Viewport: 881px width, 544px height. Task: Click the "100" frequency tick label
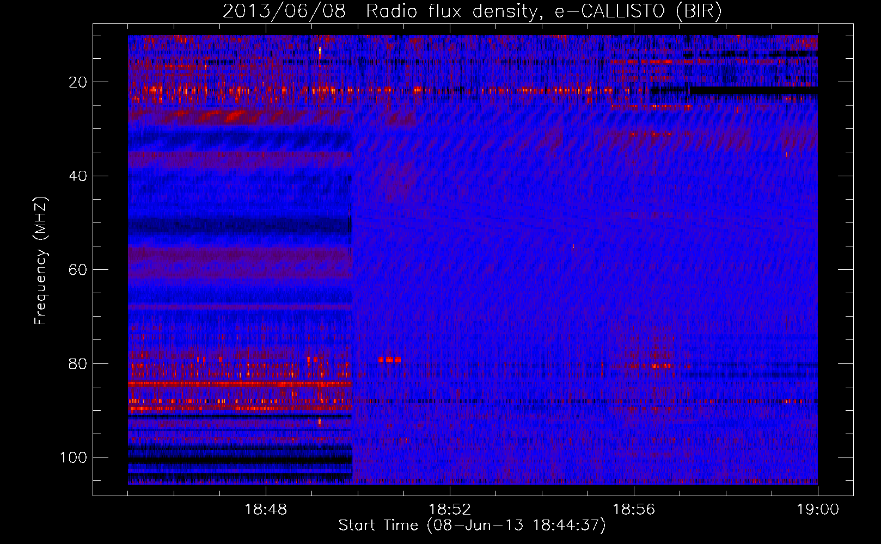[74, 458]
